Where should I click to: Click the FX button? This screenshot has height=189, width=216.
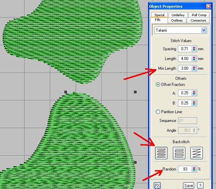tap(157, 185)
